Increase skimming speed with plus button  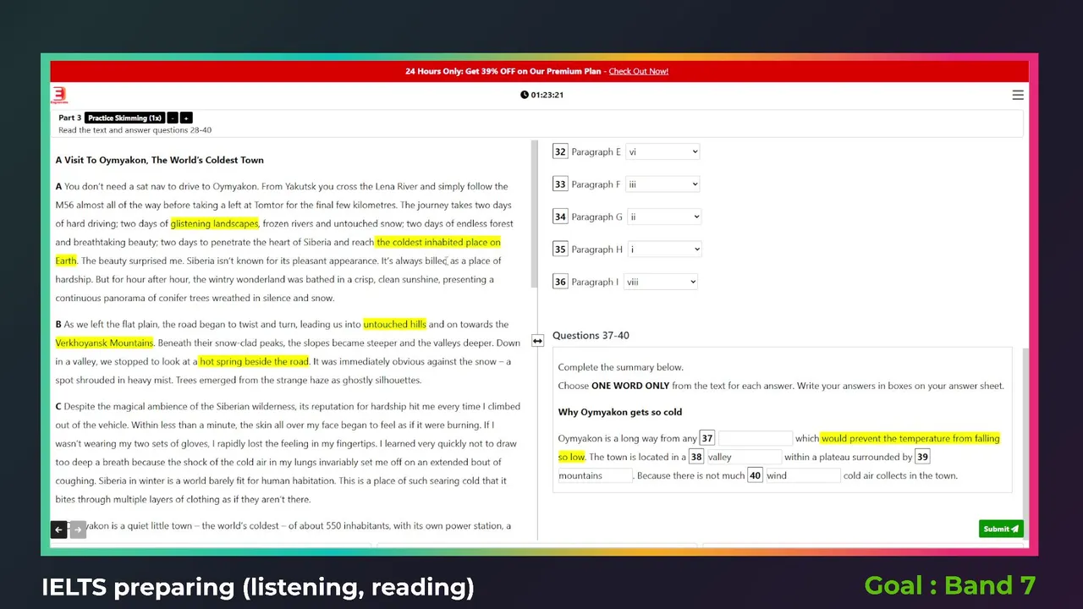[186, 118]
